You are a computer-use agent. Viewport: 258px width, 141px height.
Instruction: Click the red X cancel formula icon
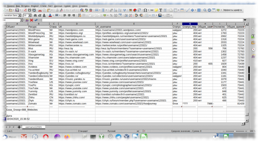click(31, 20)
